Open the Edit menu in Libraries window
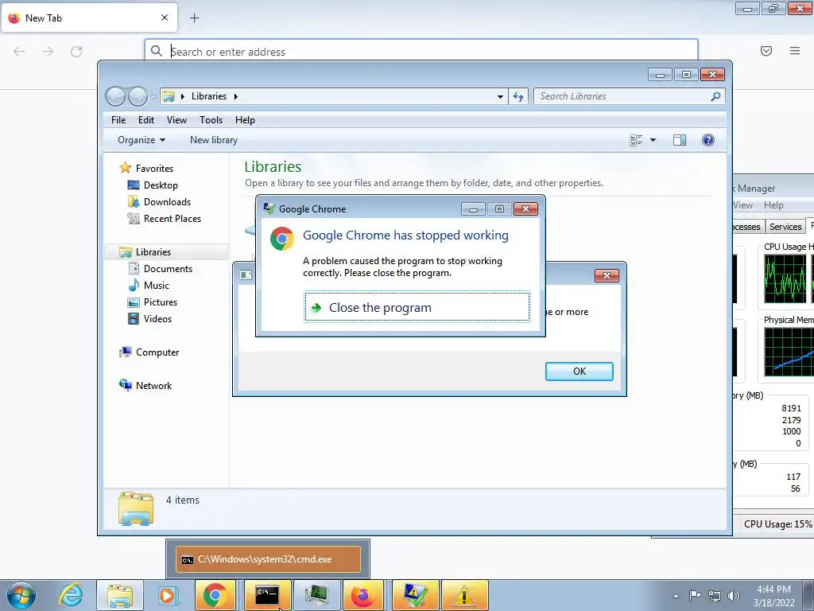The image size is (814, 611). [x=146, y=120]
